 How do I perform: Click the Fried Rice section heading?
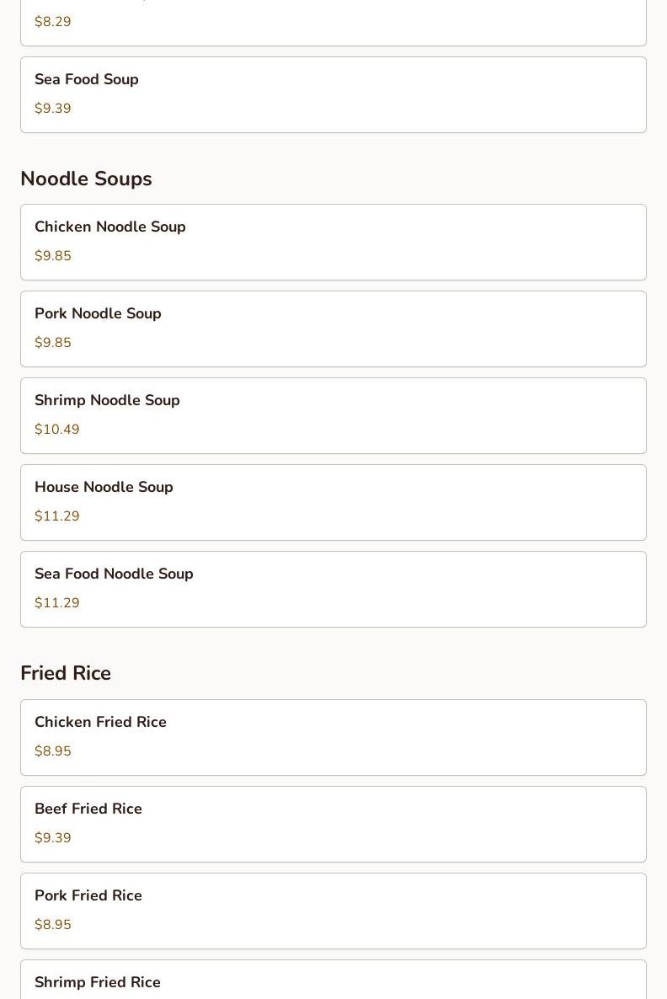[66, 673]
